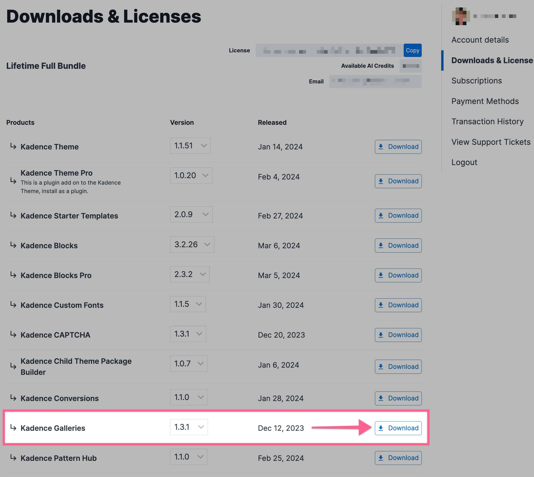Click the Kadence Blocks row arrow icon
Viewport: 534px width, 477px height.
13,245
